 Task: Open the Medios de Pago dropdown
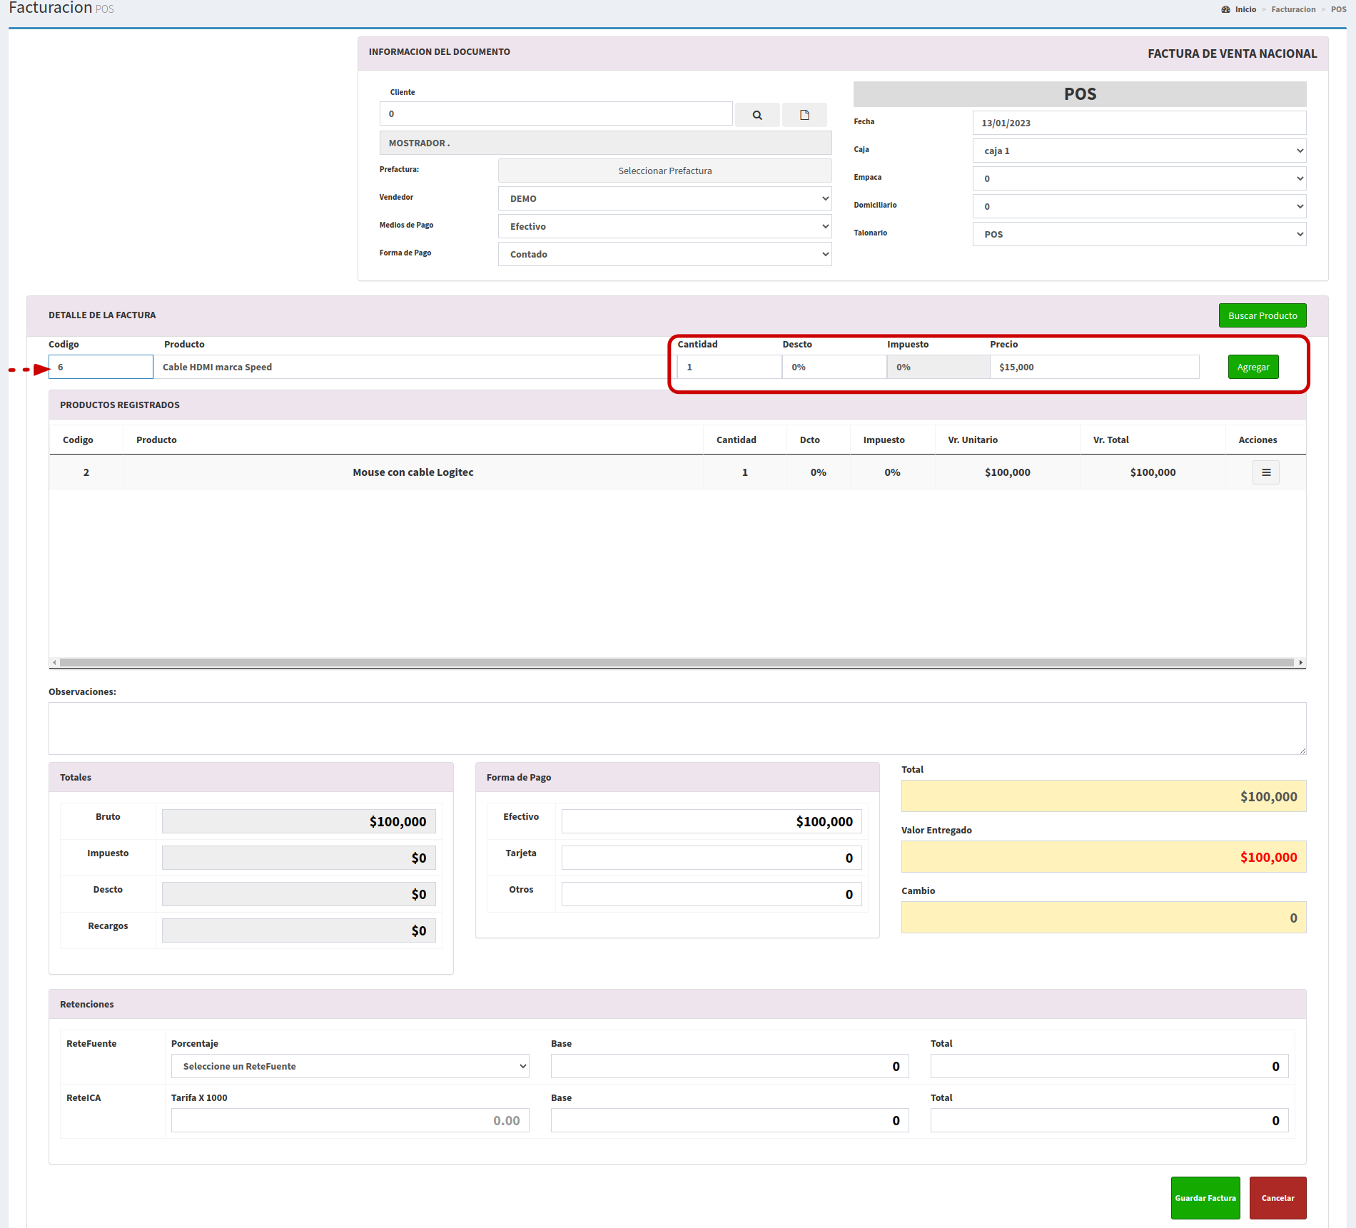pos(664,226)
